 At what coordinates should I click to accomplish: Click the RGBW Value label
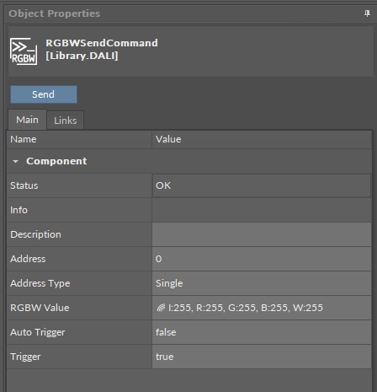tap(40, 308)
